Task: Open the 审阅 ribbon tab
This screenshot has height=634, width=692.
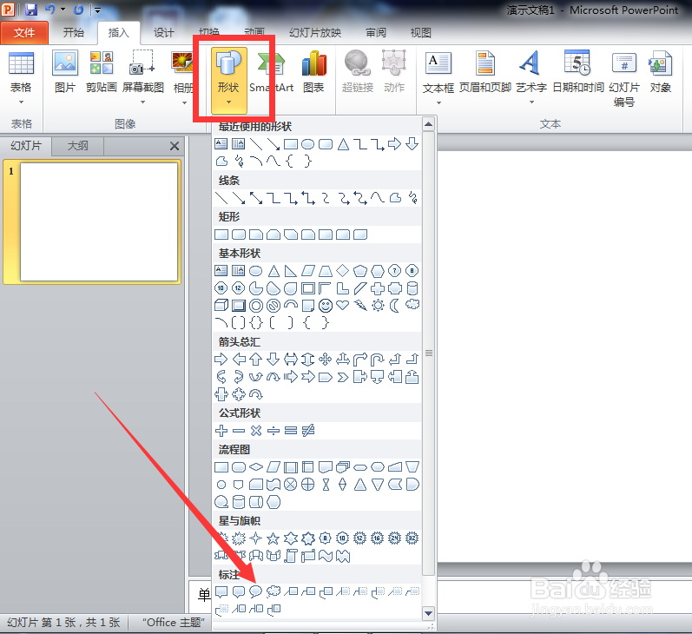Action: point(376,33)
